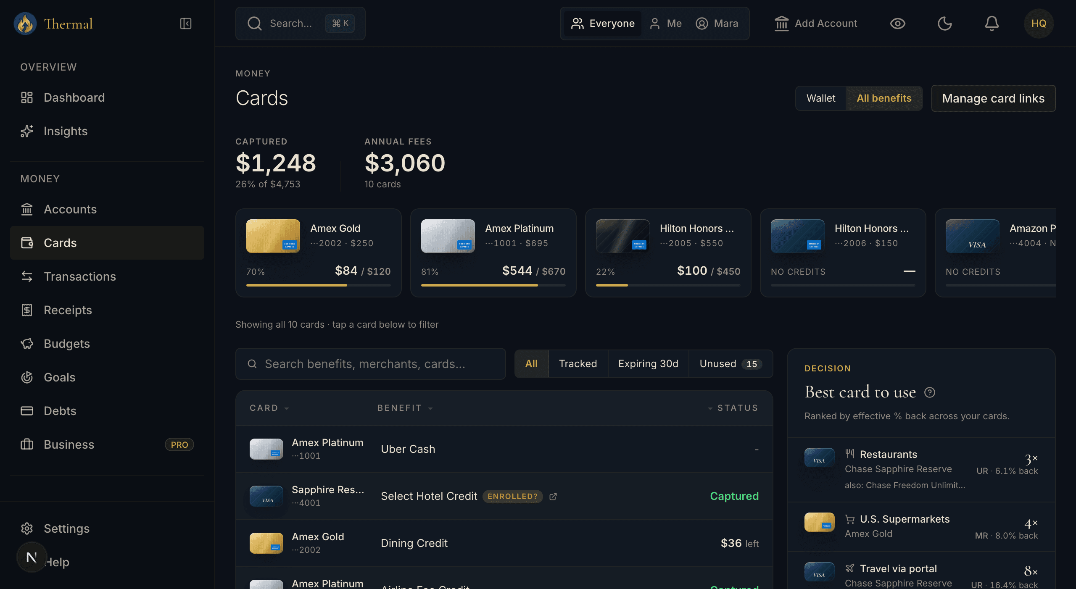The height and width of the screenshot is (589, 1076).
Task: Click Add Account button label
Action: coord(826,24)
